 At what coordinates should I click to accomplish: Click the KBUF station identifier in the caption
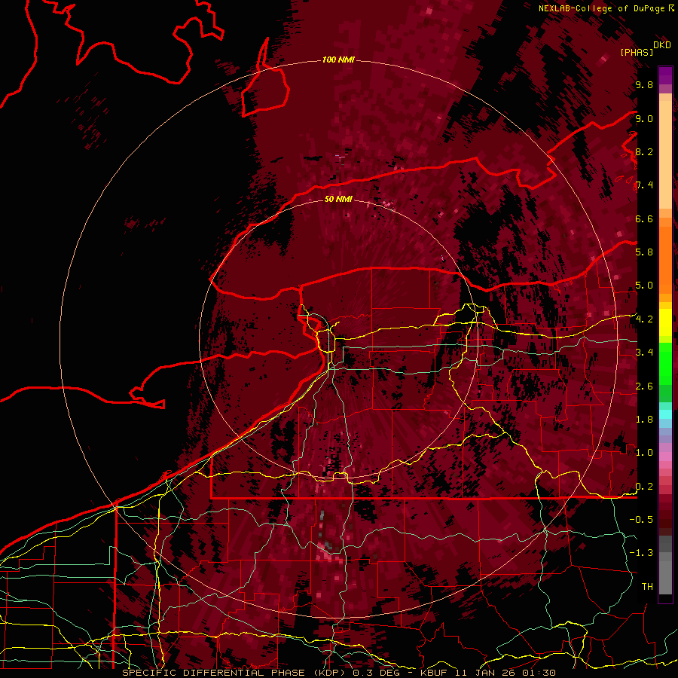(435, 673)
